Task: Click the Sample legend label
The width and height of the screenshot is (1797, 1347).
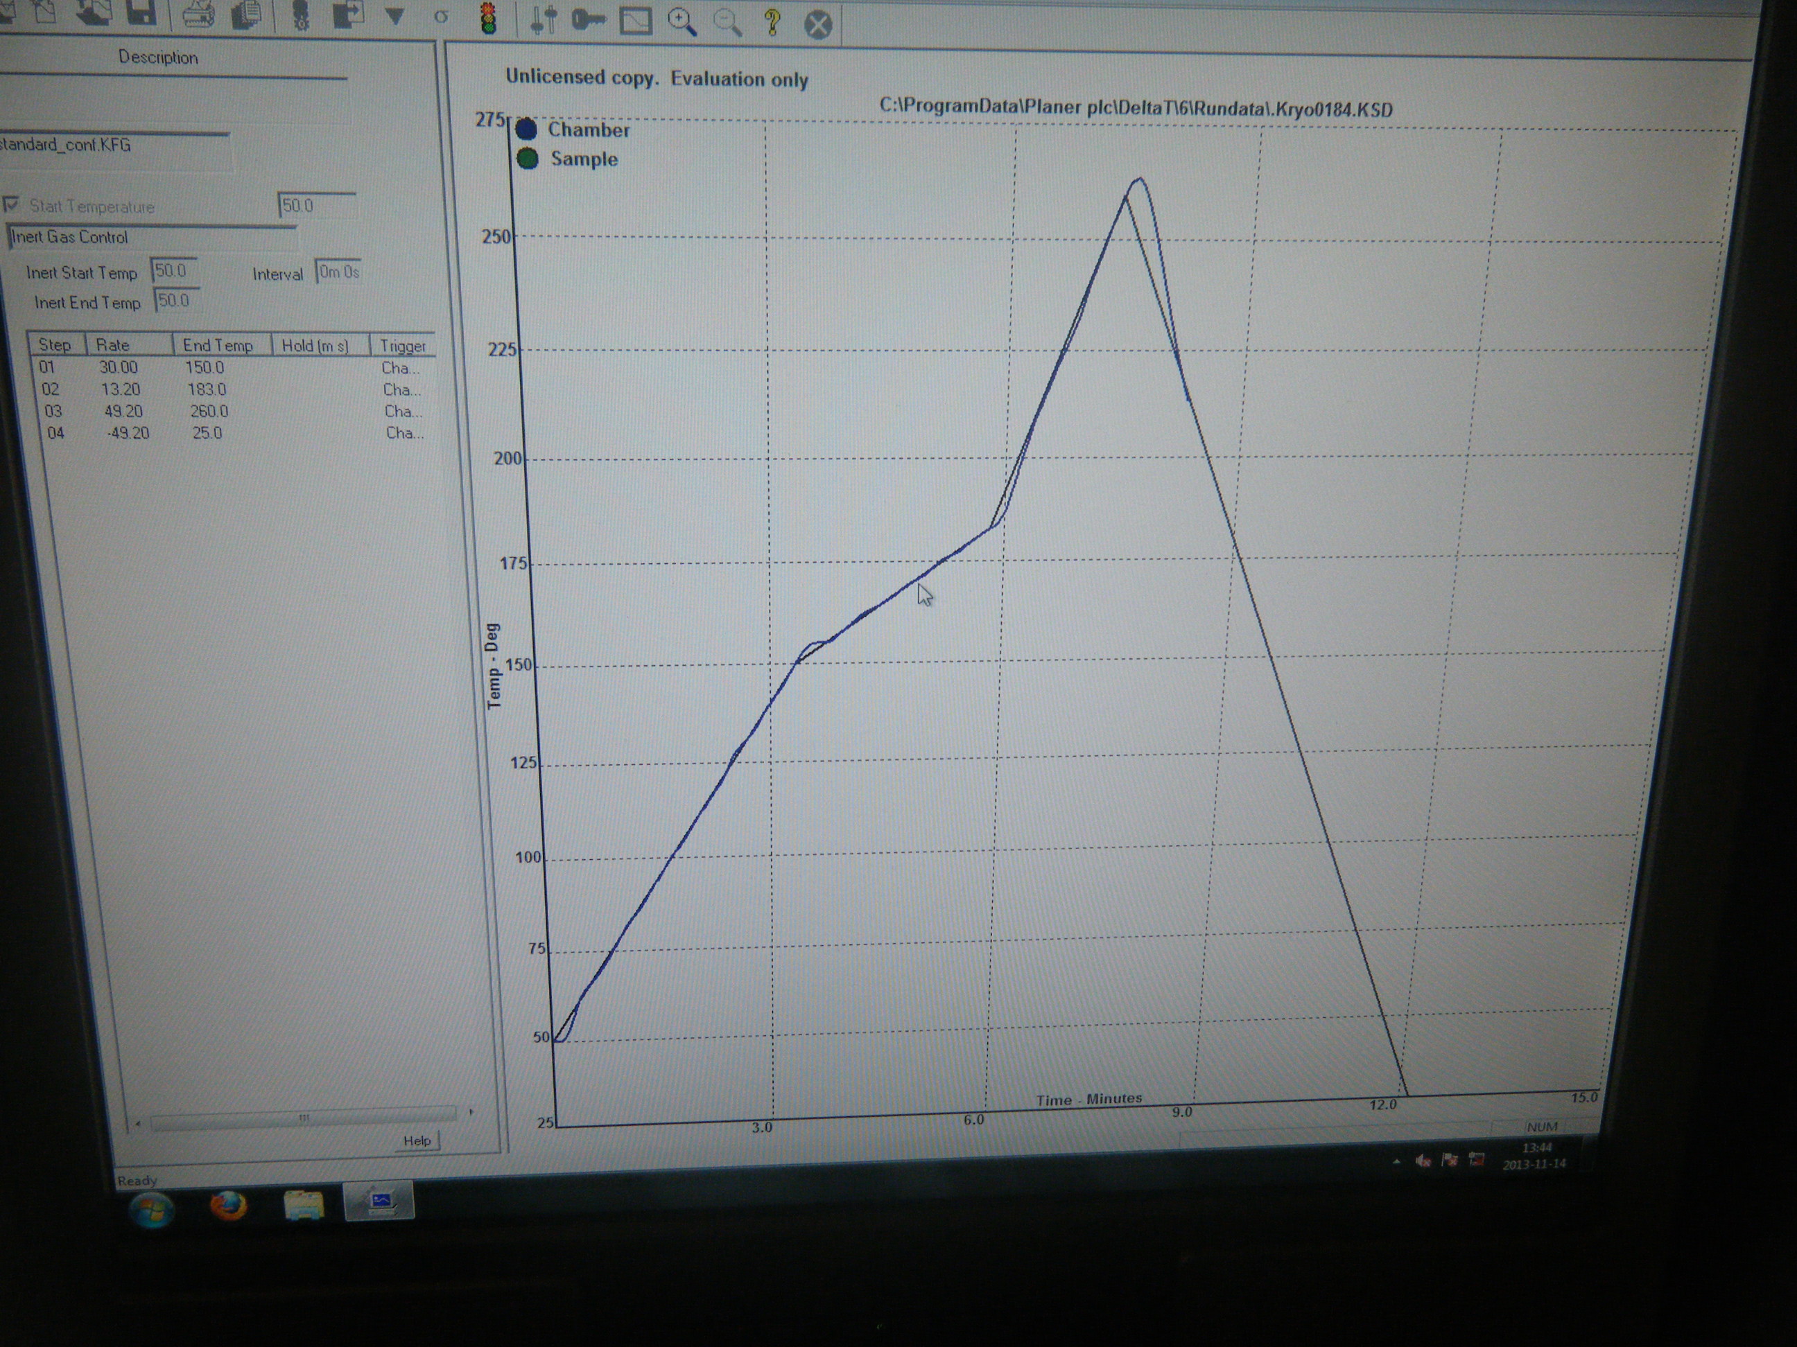Action: (x=584, y=159)
